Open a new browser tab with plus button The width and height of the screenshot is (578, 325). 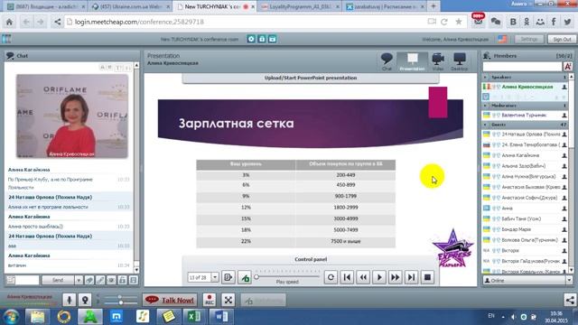tap(433, 6)
